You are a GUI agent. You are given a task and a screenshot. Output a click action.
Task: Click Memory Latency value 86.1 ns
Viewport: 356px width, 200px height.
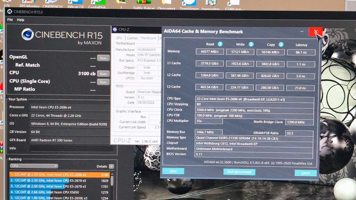301,52
